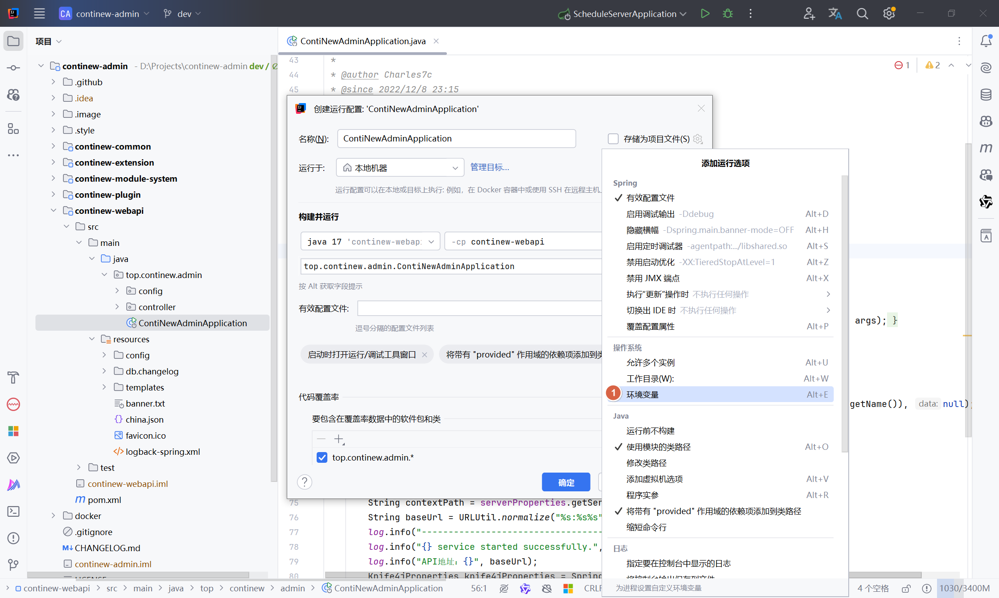999x598 pixels.
Task: Add coverage package with plus icon
Action: point(339,439)
